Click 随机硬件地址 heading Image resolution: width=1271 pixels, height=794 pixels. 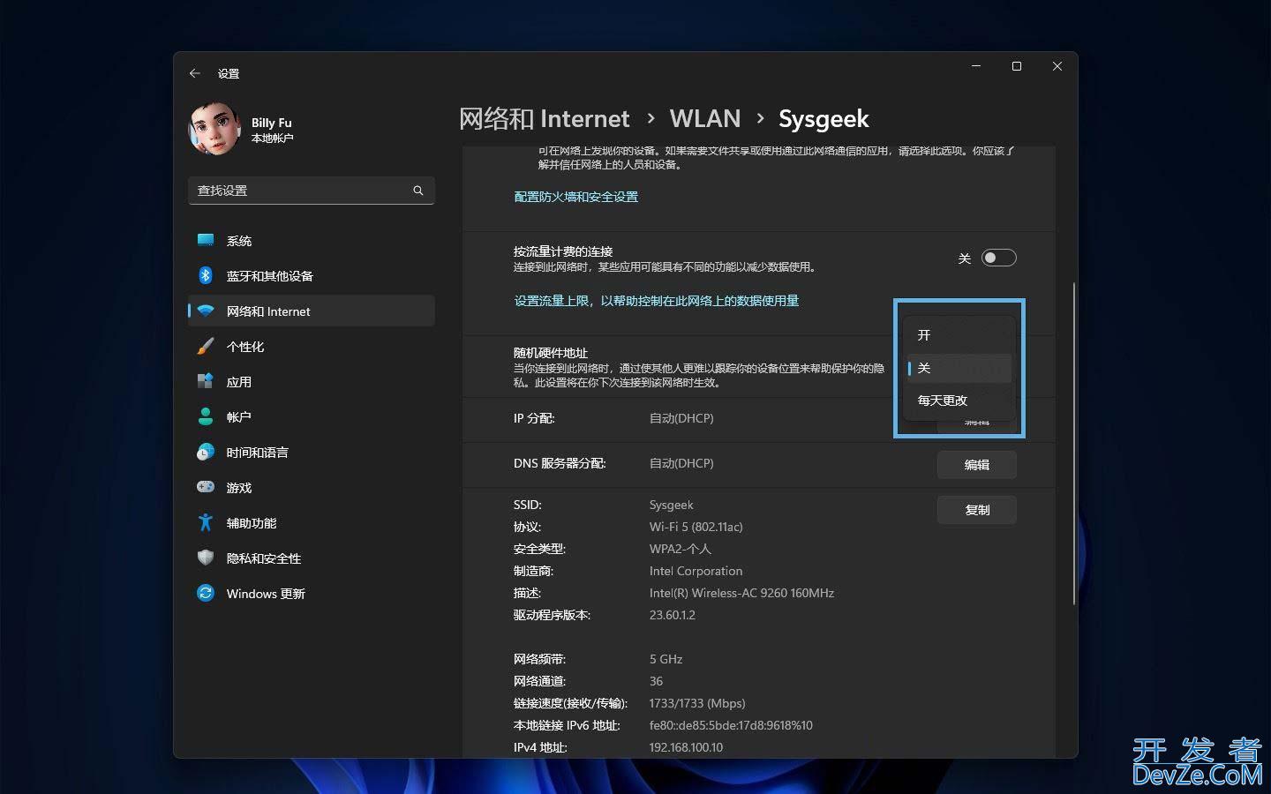(x=551, y=353)
